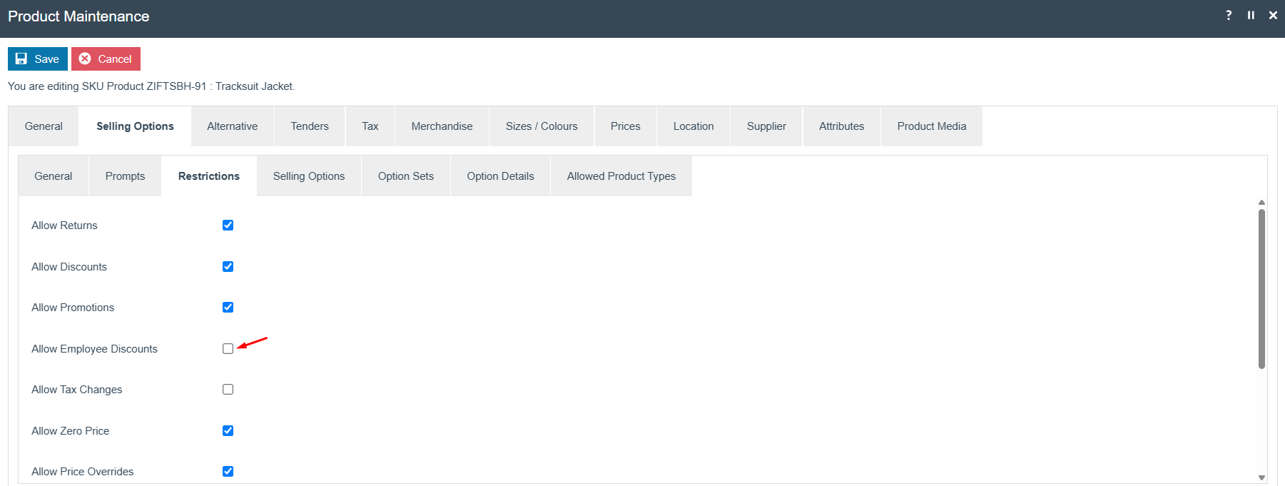
Task: Toggle Allow Promotions checkbox
Action: pos(228,307)
